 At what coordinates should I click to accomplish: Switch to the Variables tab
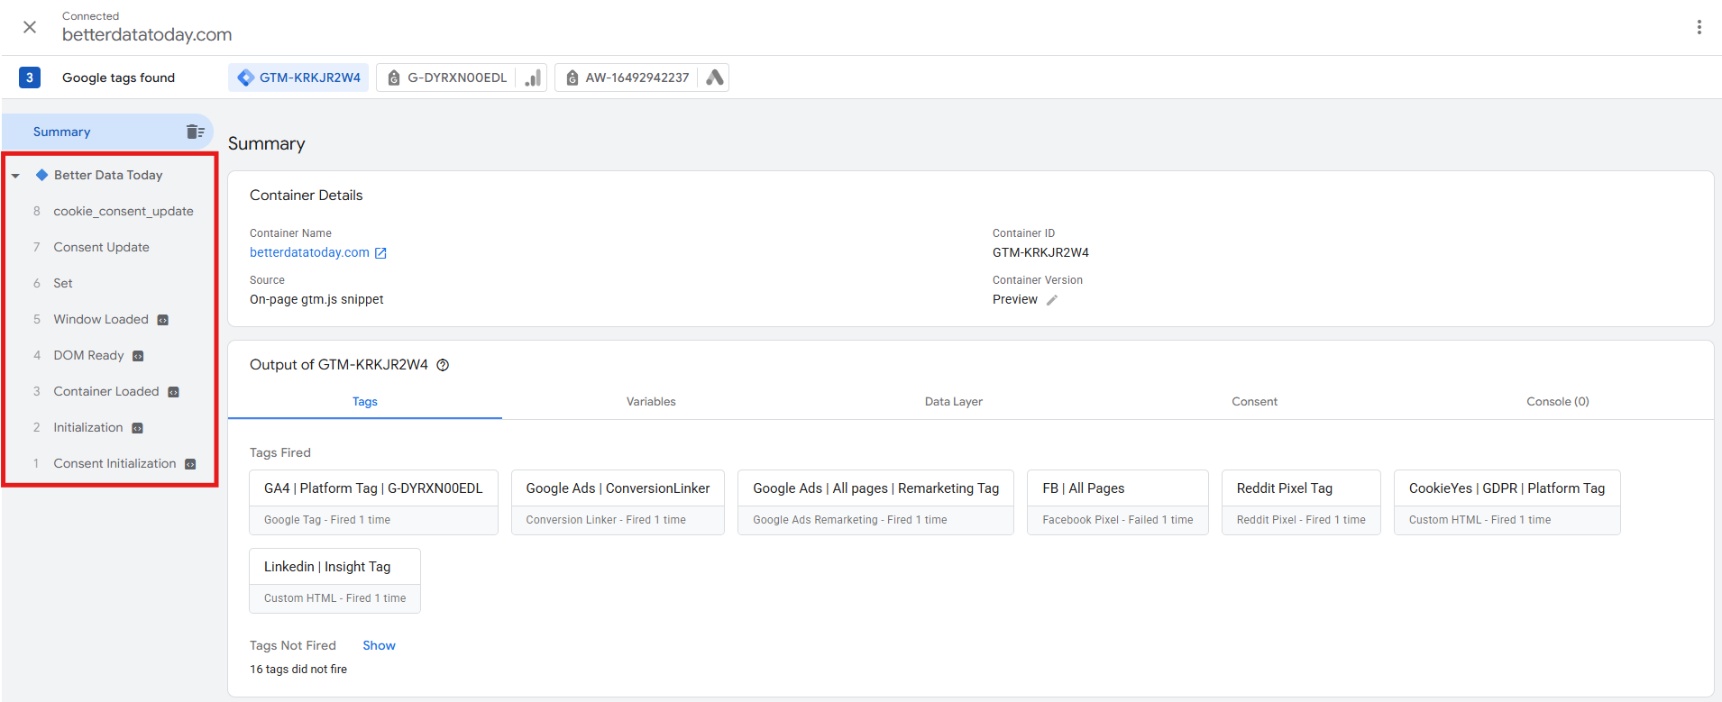tap(651, 402)
